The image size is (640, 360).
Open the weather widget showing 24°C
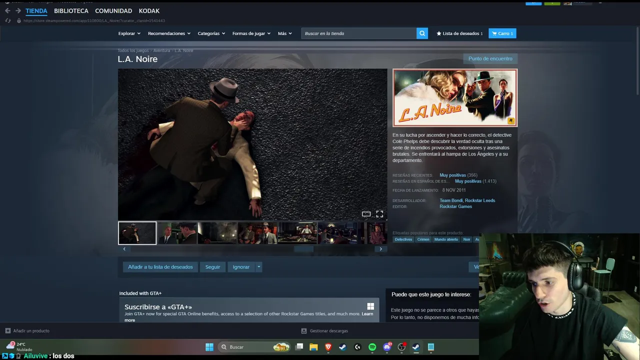point(19,346)
